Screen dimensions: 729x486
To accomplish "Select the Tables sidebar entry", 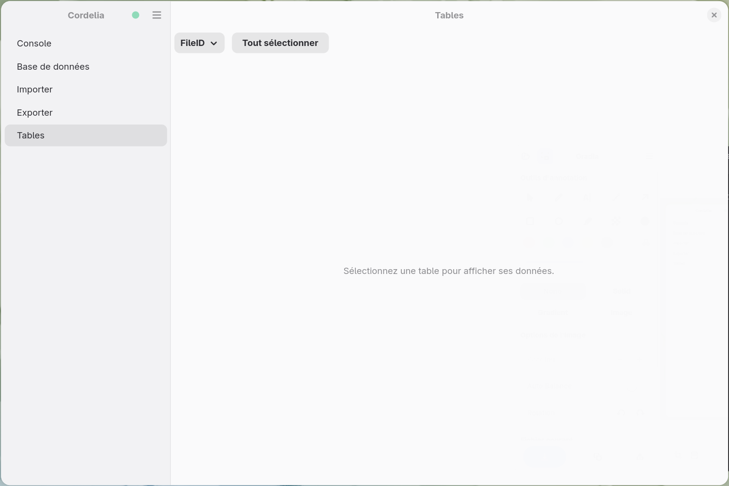I will [x=86, y=136].
